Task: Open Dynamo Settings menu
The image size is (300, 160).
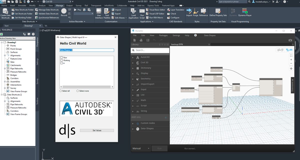Action: [176, 35]
